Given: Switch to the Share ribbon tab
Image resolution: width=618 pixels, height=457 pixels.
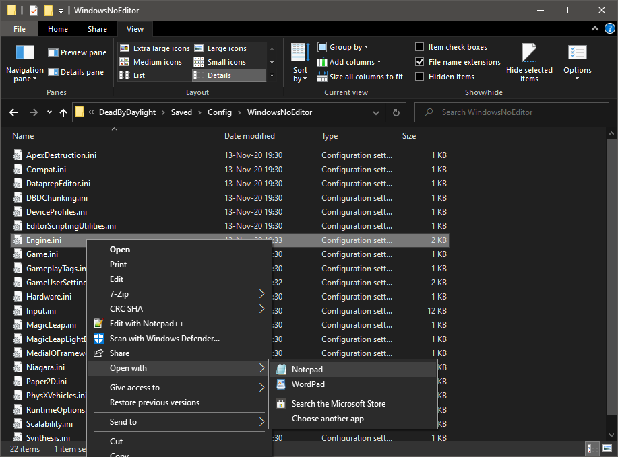Looking at the screenshot, I should pyautogui.click(x=97, y=29).
